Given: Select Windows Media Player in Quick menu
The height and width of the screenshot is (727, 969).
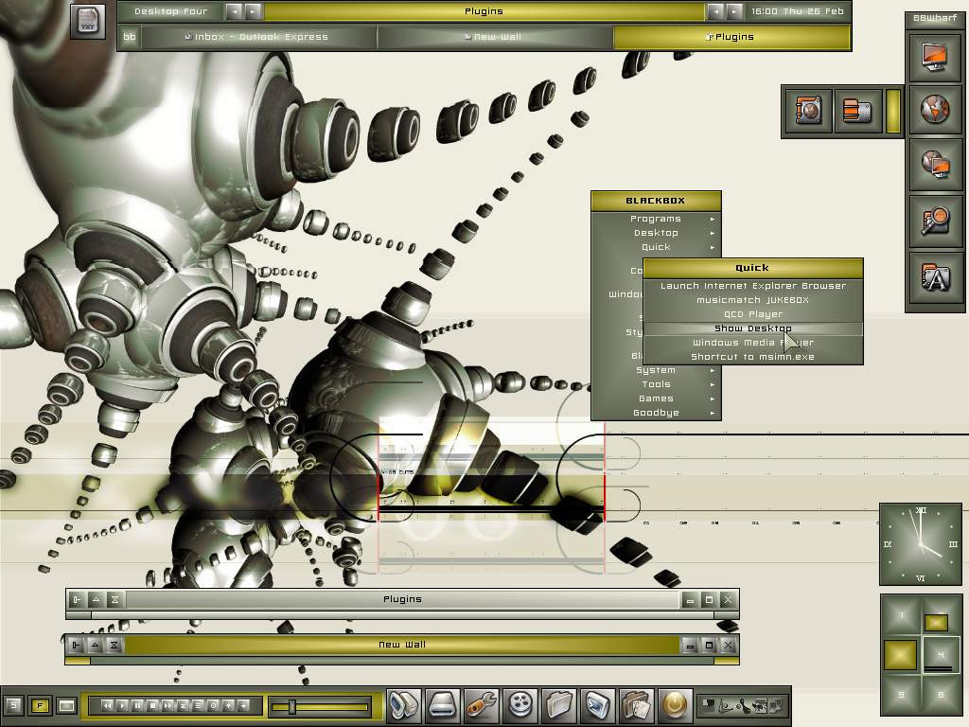Looking at the screenshot, I should coord(752,343).
